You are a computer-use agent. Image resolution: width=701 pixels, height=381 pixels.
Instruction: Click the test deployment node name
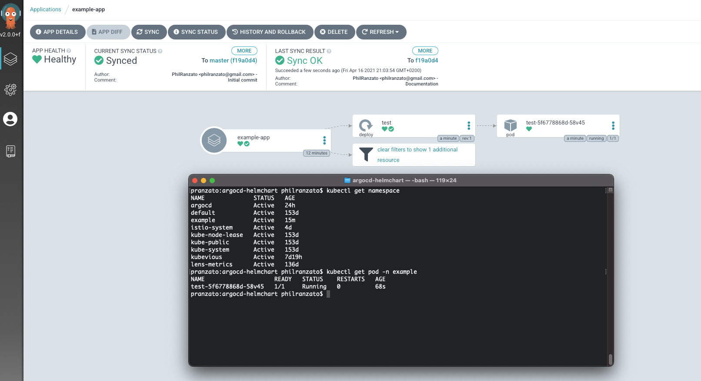tap(387, 123)
